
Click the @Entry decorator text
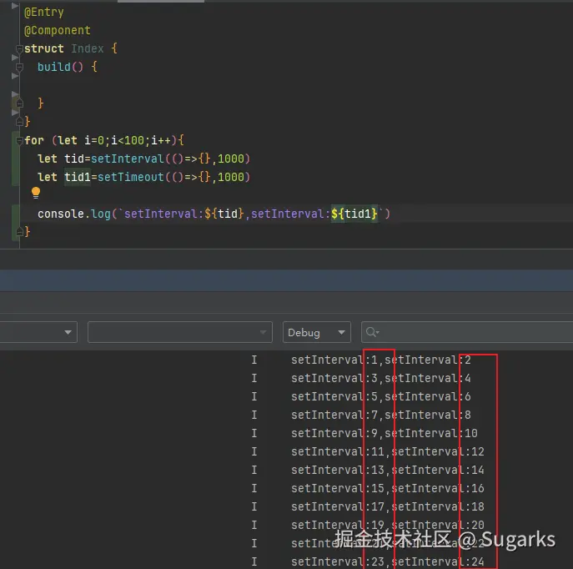point(44,12)
